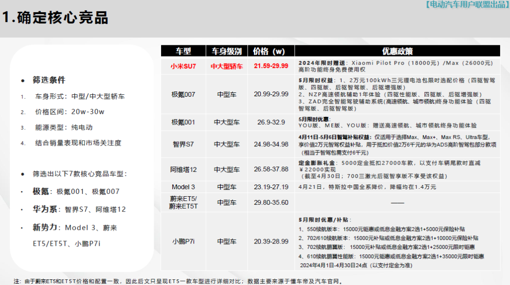Select the '定金膨胀礼金' policy text

click(389, 169)
